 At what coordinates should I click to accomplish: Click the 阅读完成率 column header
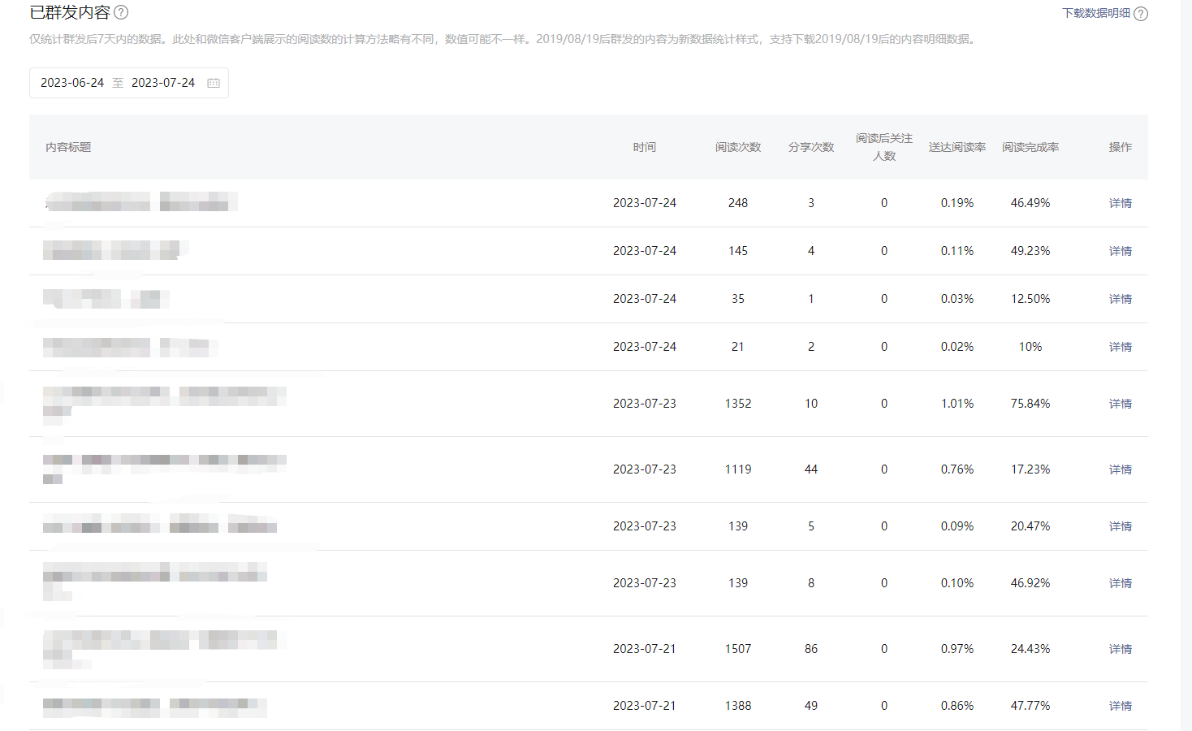coord(1030,147)
